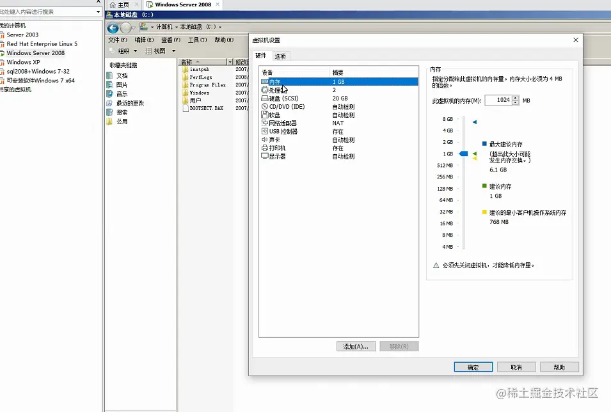The width and height of the screenshot is (611, 412).
Task: Close the virtual machine settings dialog
Action: click(x=576, y=40)
